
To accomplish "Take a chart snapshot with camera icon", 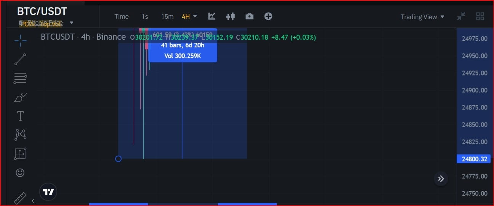I will point(249,16).
